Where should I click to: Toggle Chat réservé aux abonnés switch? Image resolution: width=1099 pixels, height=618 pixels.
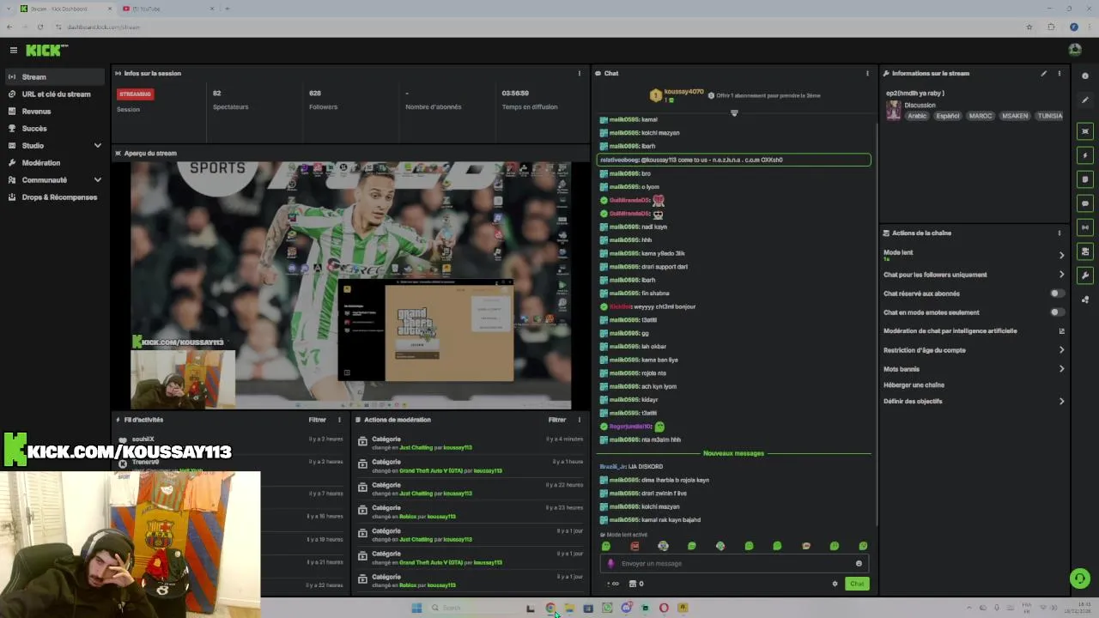tap(1057, 294)
